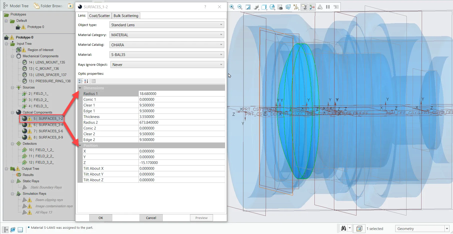Collapse the Mechanical Components node
The height and width of the screenshot is (234, 453).
click(x=12, y=56)
